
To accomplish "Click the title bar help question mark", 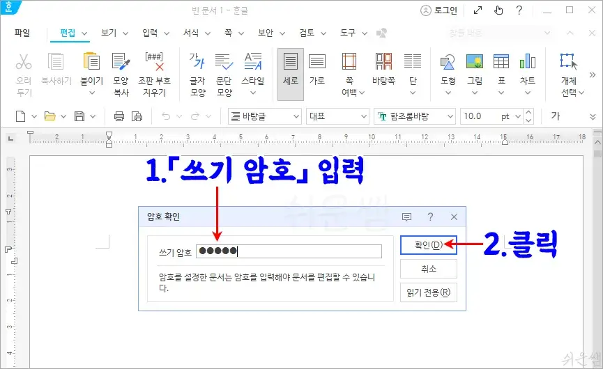I will 519,10.
